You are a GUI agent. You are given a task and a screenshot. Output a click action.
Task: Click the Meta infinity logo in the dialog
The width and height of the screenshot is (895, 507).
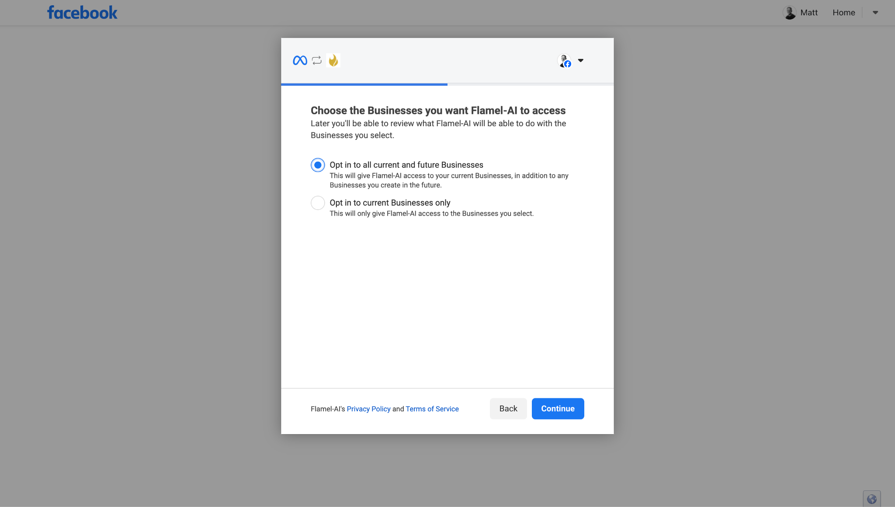tap(300, 60)
